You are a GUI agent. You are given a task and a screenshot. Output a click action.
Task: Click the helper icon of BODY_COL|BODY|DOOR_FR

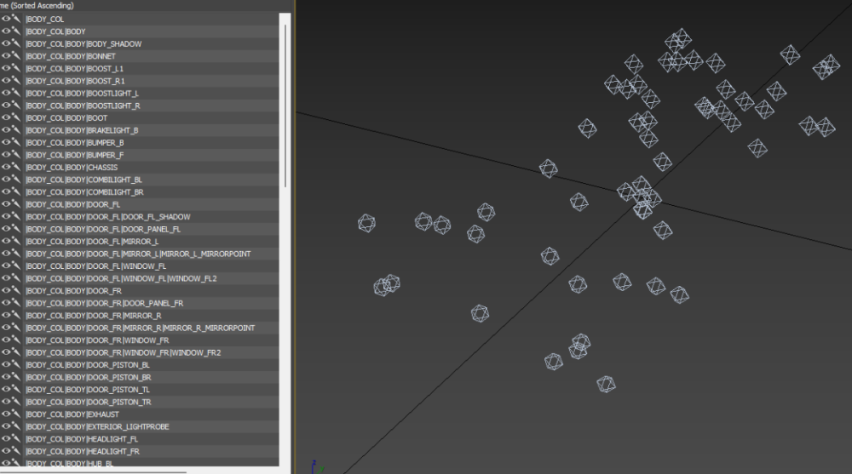[x=15, y=291]
